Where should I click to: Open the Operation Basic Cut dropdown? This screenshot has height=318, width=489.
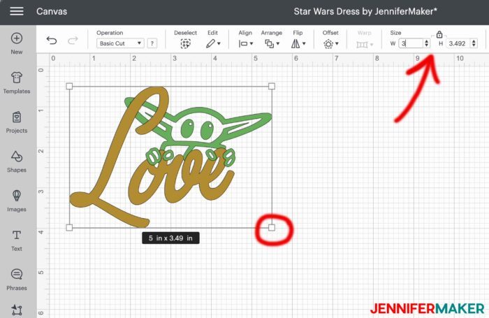tap(120, 43)
